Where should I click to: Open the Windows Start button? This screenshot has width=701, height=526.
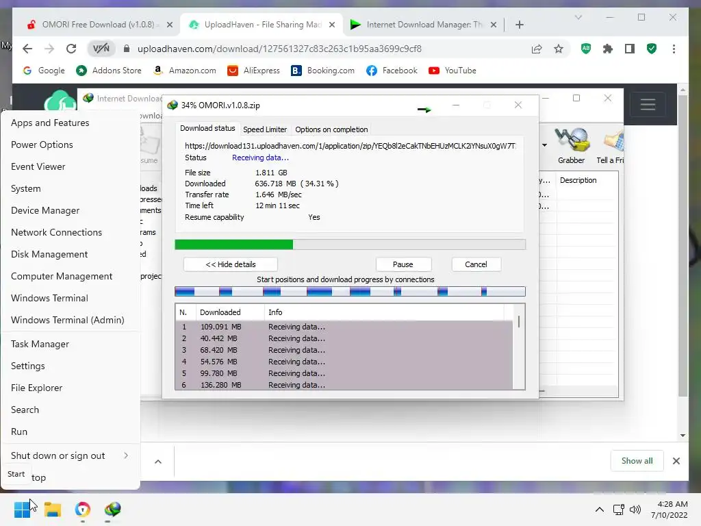[x=22, y=509]
